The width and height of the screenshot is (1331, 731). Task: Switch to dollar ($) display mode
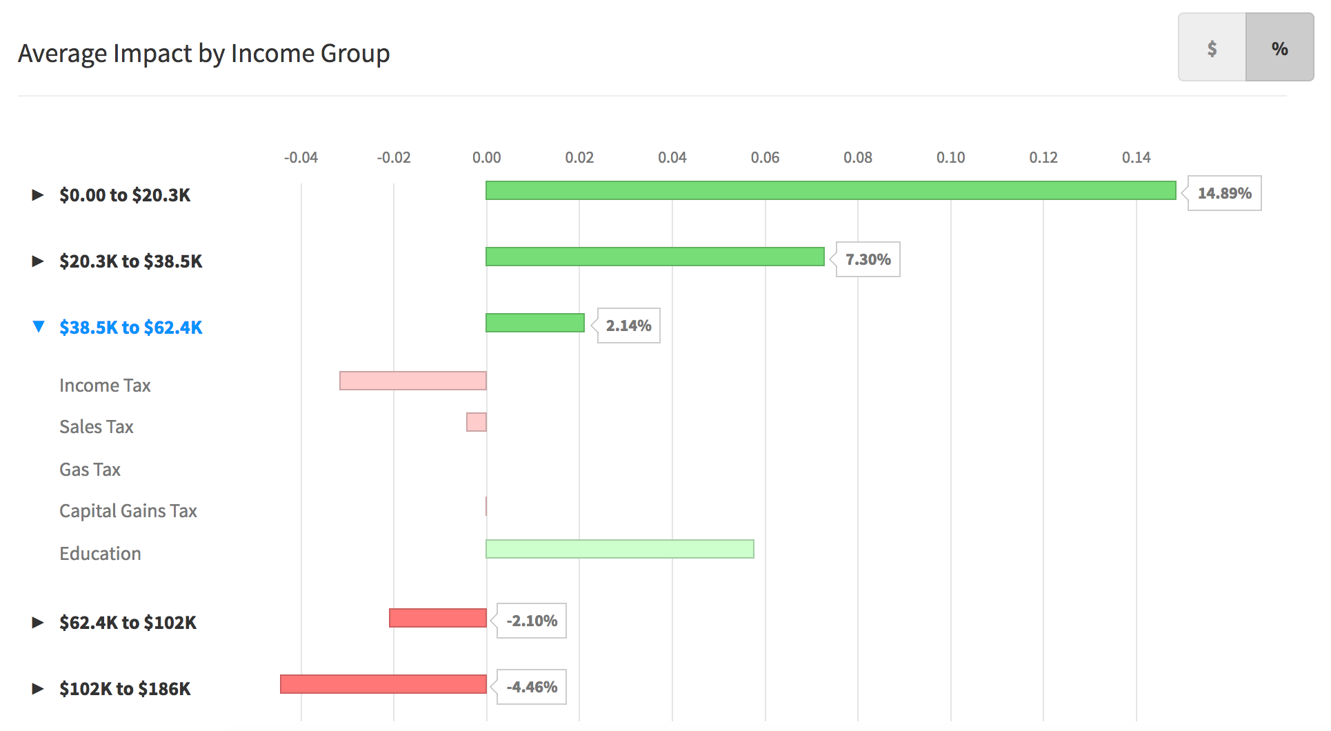(1212, 48)
